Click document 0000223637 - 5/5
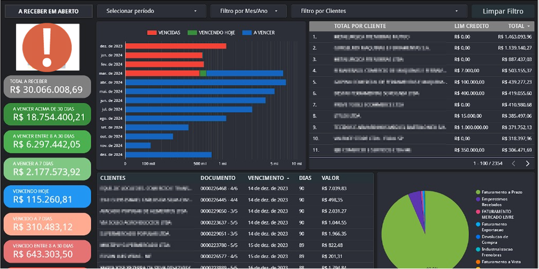 click(220, 222)
